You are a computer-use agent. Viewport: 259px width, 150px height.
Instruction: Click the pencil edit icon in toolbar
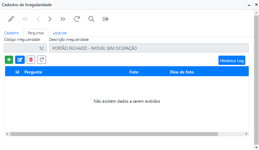pos(11,19)
